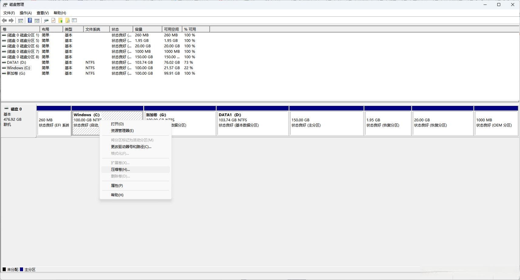This screenshot has width=520, height=280.
Task: Click the drive icon beside 新加卷 (G:) list row
Action: (4, 73)
